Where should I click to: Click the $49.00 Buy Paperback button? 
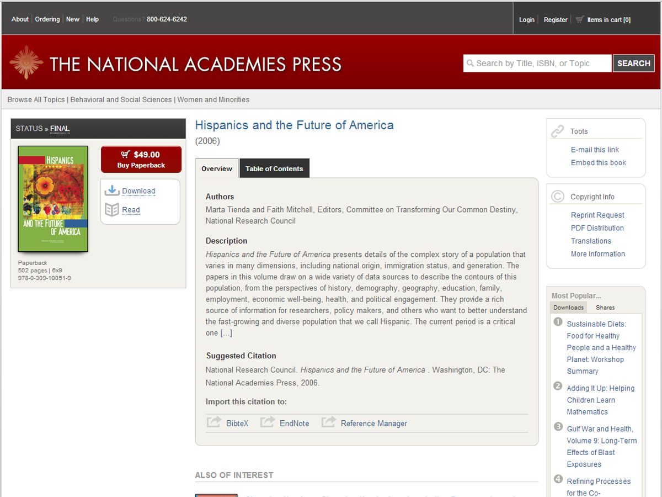[x=141, y=160]
